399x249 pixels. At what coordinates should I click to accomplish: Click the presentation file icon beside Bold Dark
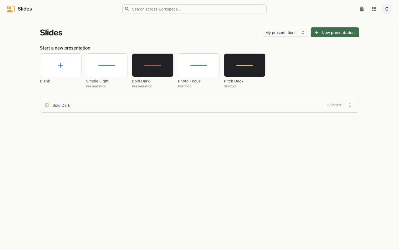click(x=47, y=105)
